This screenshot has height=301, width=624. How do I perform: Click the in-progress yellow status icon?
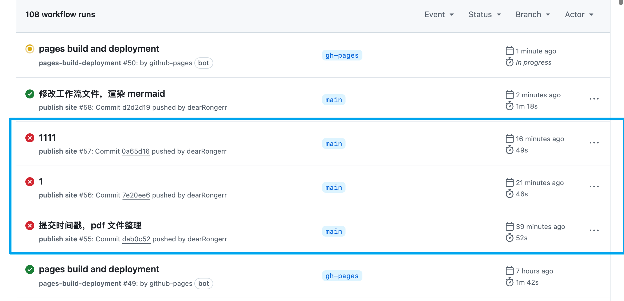coord(30,49)
